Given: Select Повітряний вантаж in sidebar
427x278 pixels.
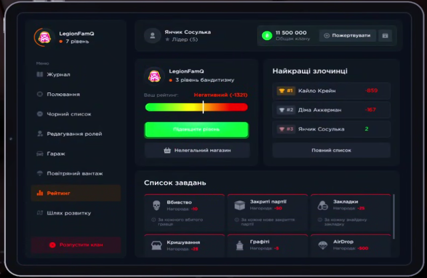Looking at the screenshot, I should click(75, 173).
